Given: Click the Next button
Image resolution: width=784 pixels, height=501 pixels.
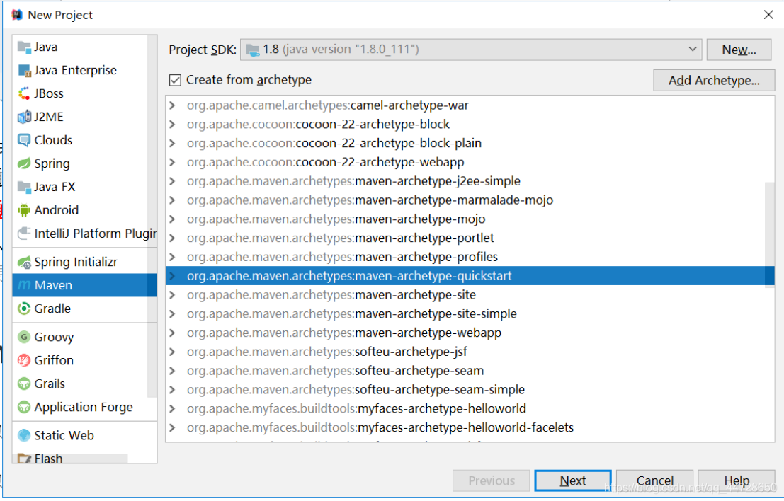Looking at the screenshot, I should pyautogui.click(x=573, y=480).
